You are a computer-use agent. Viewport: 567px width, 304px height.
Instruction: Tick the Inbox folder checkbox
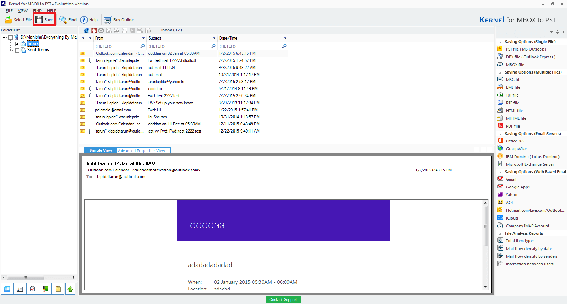[x=17, y=44]
